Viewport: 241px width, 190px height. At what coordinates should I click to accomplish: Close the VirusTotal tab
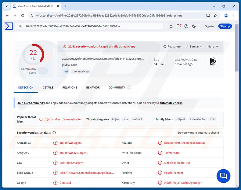(x=58, y=6)
